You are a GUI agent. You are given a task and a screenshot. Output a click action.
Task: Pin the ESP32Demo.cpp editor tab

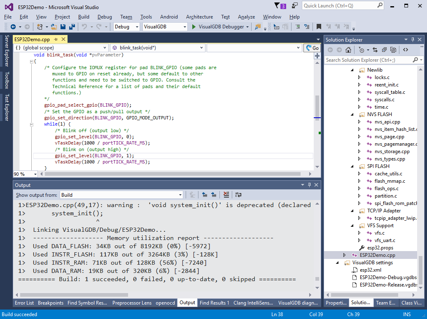(56, 40)
